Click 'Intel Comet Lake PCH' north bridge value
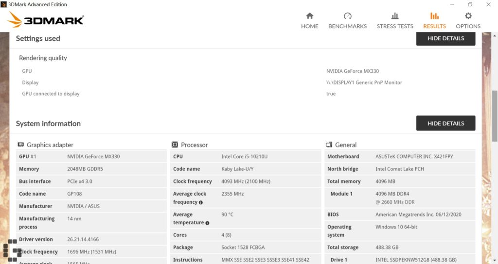 [x=400, y=169]
